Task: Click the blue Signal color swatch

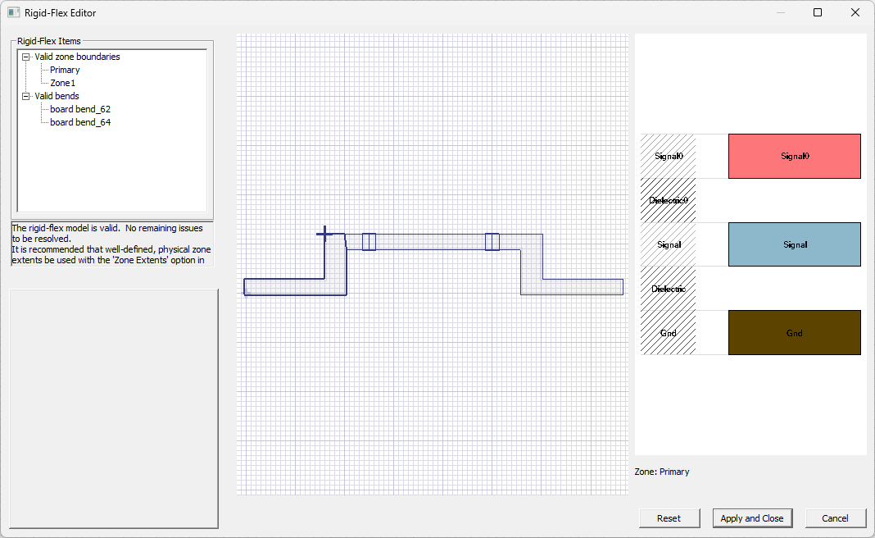Action: click(794, 244)
